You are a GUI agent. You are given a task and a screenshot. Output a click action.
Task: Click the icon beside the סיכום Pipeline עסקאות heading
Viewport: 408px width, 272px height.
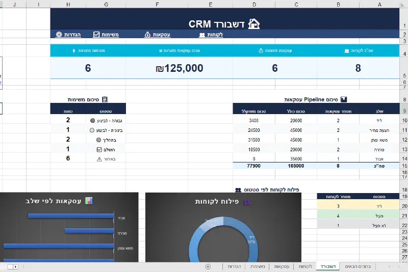point(344,99)
